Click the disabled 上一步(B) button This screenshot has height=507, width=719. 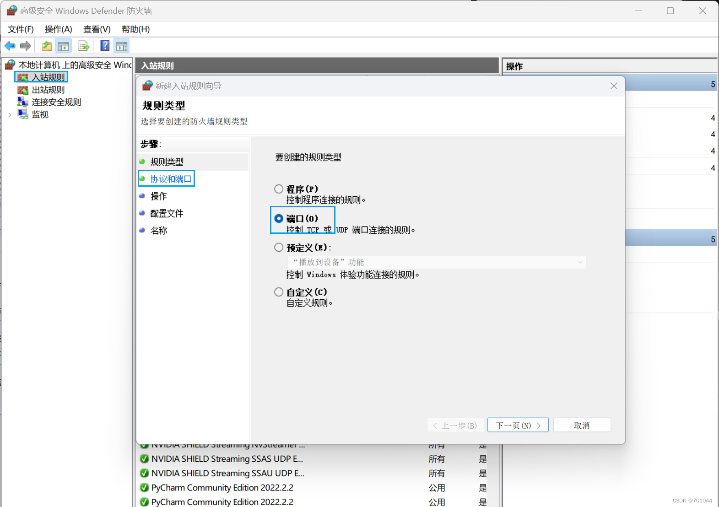point(456,425)
